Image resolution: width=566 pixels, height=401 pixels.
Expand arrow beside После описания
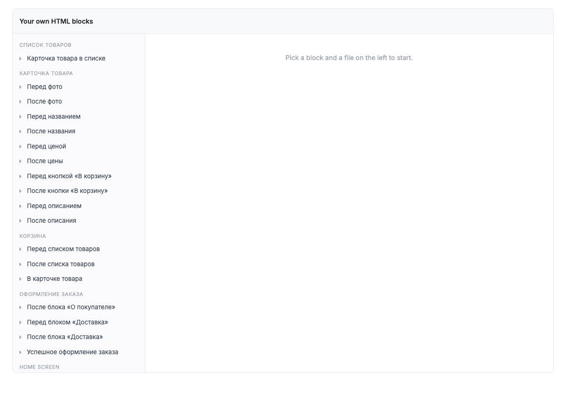click(x=20, y=221)
